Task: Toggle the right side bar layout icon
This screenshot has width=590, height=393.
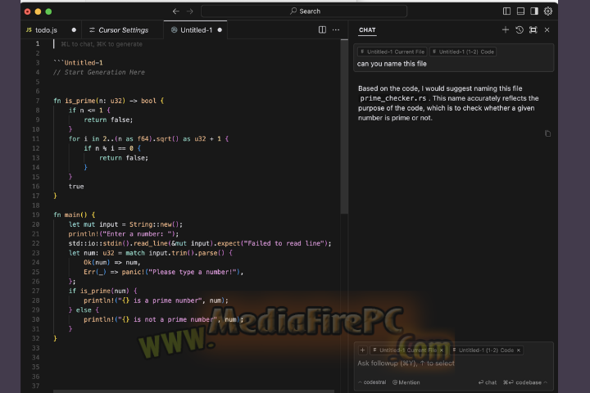Action: [534, 11]
